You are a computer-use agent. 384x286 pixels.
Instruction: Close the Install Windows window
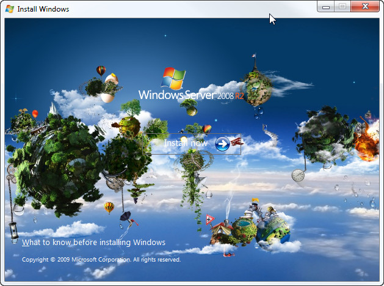tap(365, 6)
